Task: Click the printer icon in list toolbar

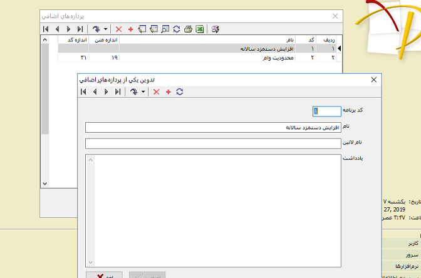Action: coord(188,29)
